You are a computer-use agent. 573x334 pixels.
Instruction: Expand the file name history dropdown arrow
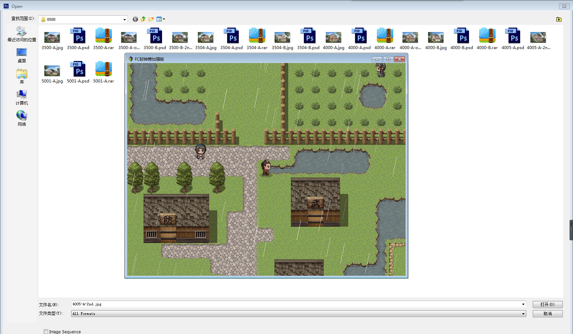point(523,304)
